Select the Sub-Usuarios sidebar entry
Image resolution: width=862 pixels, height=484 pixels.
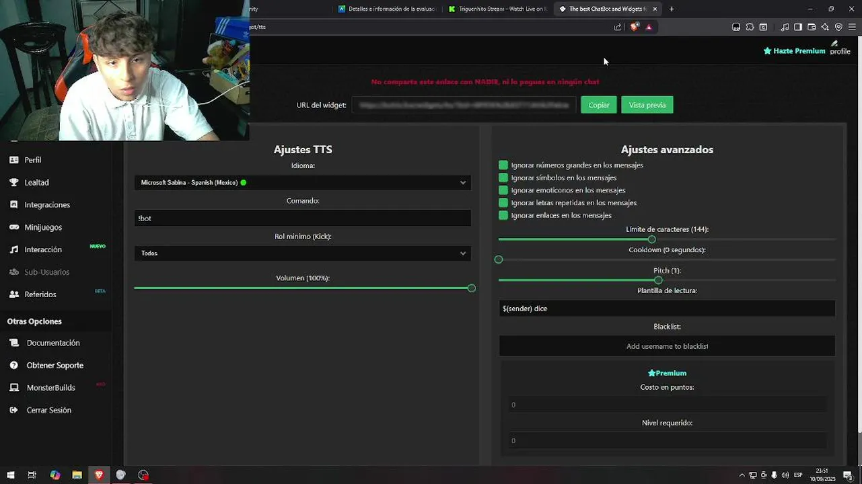[x=46, y=272]
